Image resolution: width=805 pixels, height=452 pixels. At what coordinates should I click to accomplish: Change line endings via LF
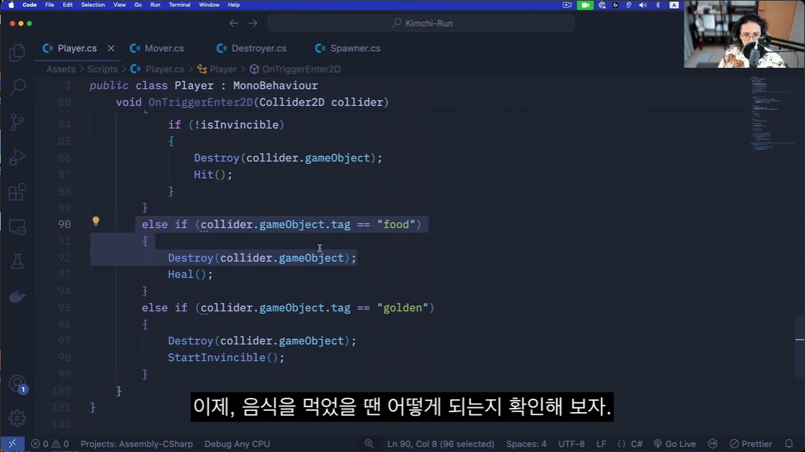(601, 443)
